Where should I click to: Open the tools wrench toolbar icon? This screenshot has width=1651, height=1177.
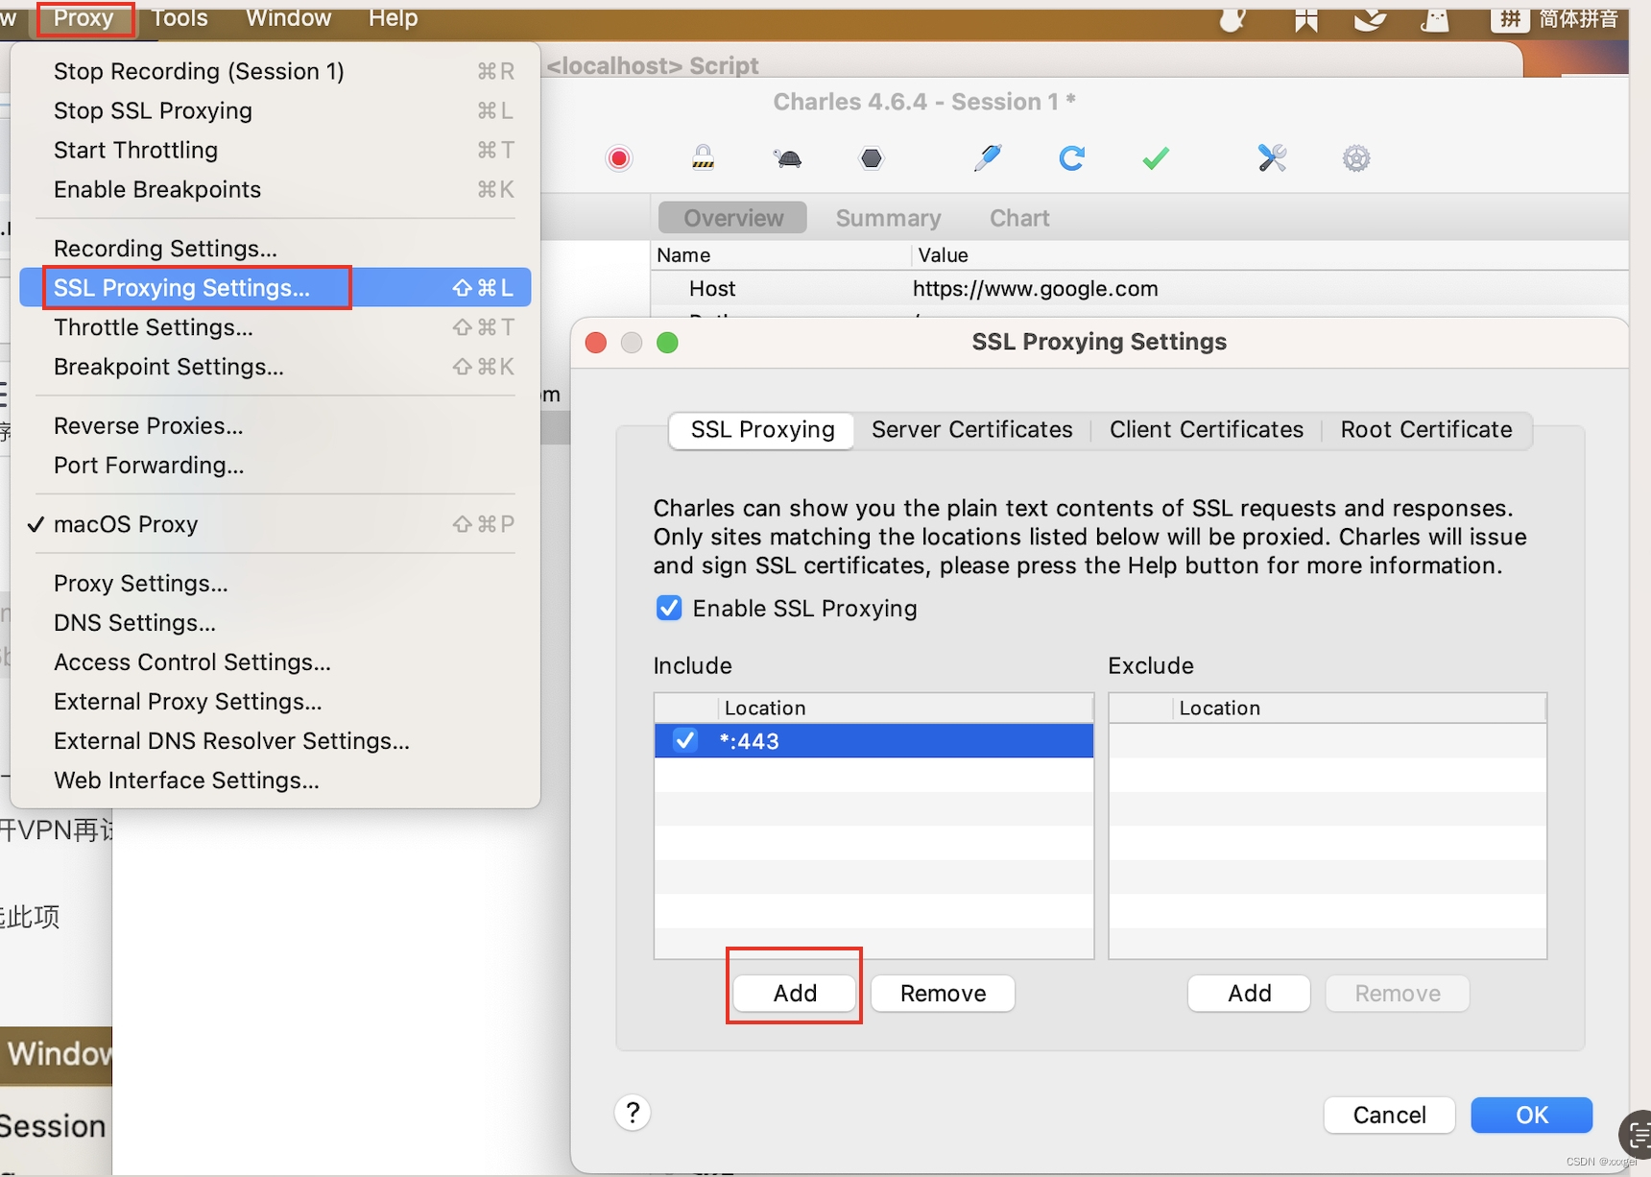coord(1271,157)
